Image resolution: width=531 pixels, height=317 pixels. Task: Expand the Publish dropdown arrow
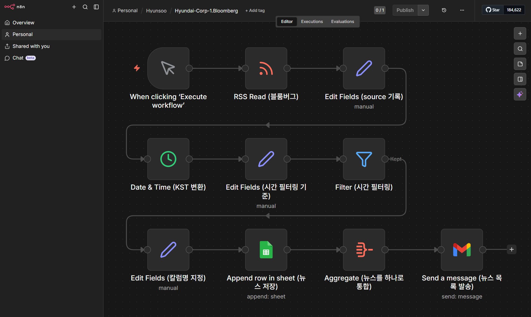pos(423,10)
